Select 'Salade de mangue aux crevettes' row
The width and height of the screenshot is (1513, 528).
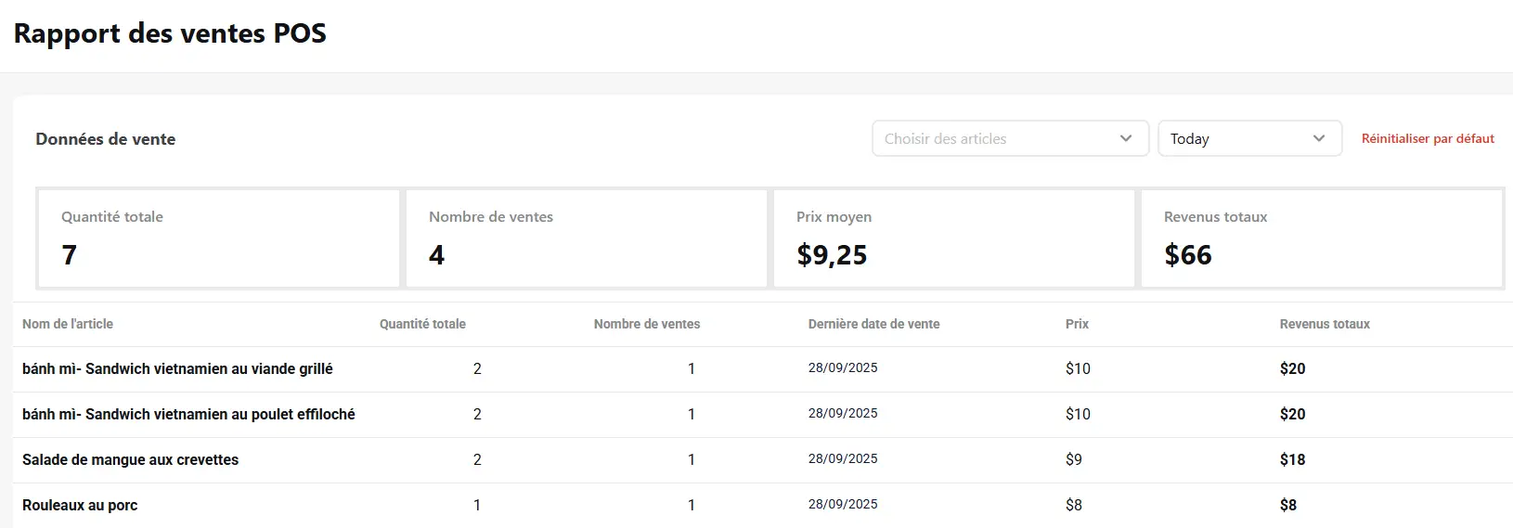pos(763,460)
